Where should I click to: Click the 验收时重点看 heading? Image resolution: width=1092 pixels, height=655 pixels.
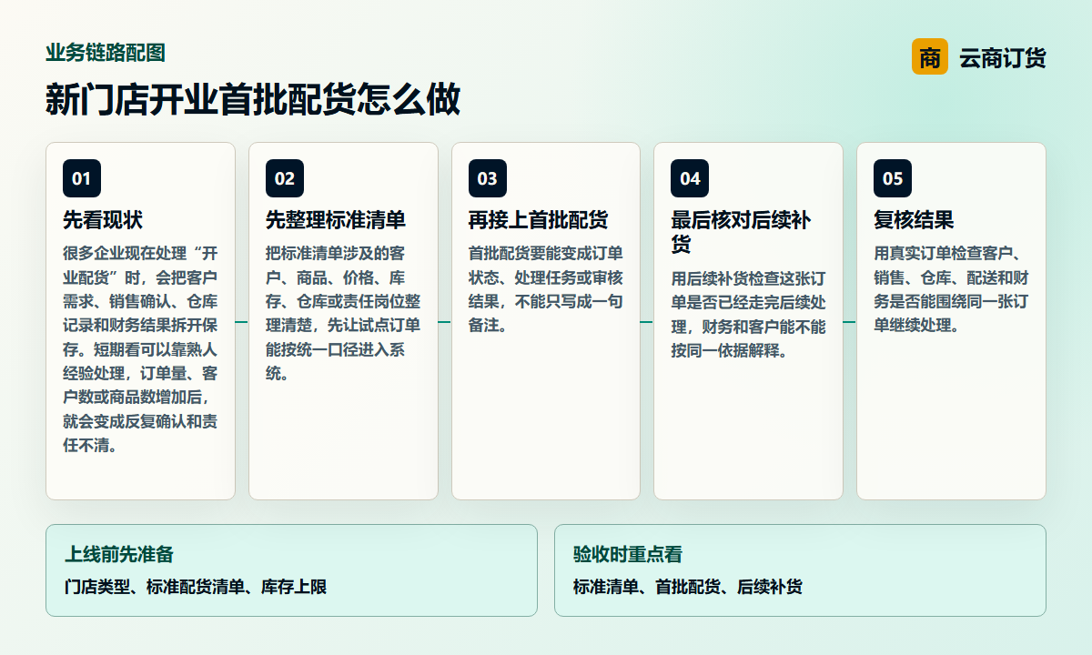628,554
